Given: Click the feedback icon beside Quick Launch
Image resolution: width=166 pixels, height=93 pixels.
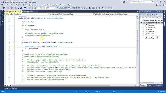Looking at the screenshot, I should [127, 2].
